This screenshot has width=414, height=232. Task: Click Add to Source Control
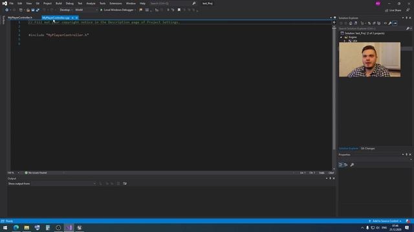(x=386, y=221)
